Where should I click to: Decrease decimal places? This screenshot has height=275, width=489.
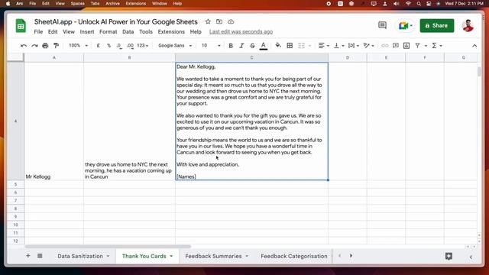[x=119, y=46]
